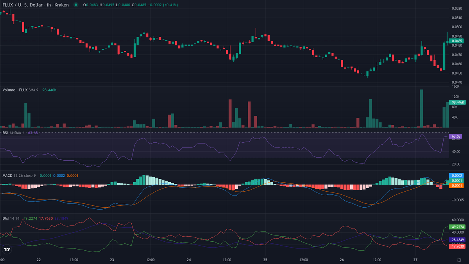This screenshot has height=264, width=469.
Task: Click the orange signal axis tag 0.0001
Action: pos(456,185)
